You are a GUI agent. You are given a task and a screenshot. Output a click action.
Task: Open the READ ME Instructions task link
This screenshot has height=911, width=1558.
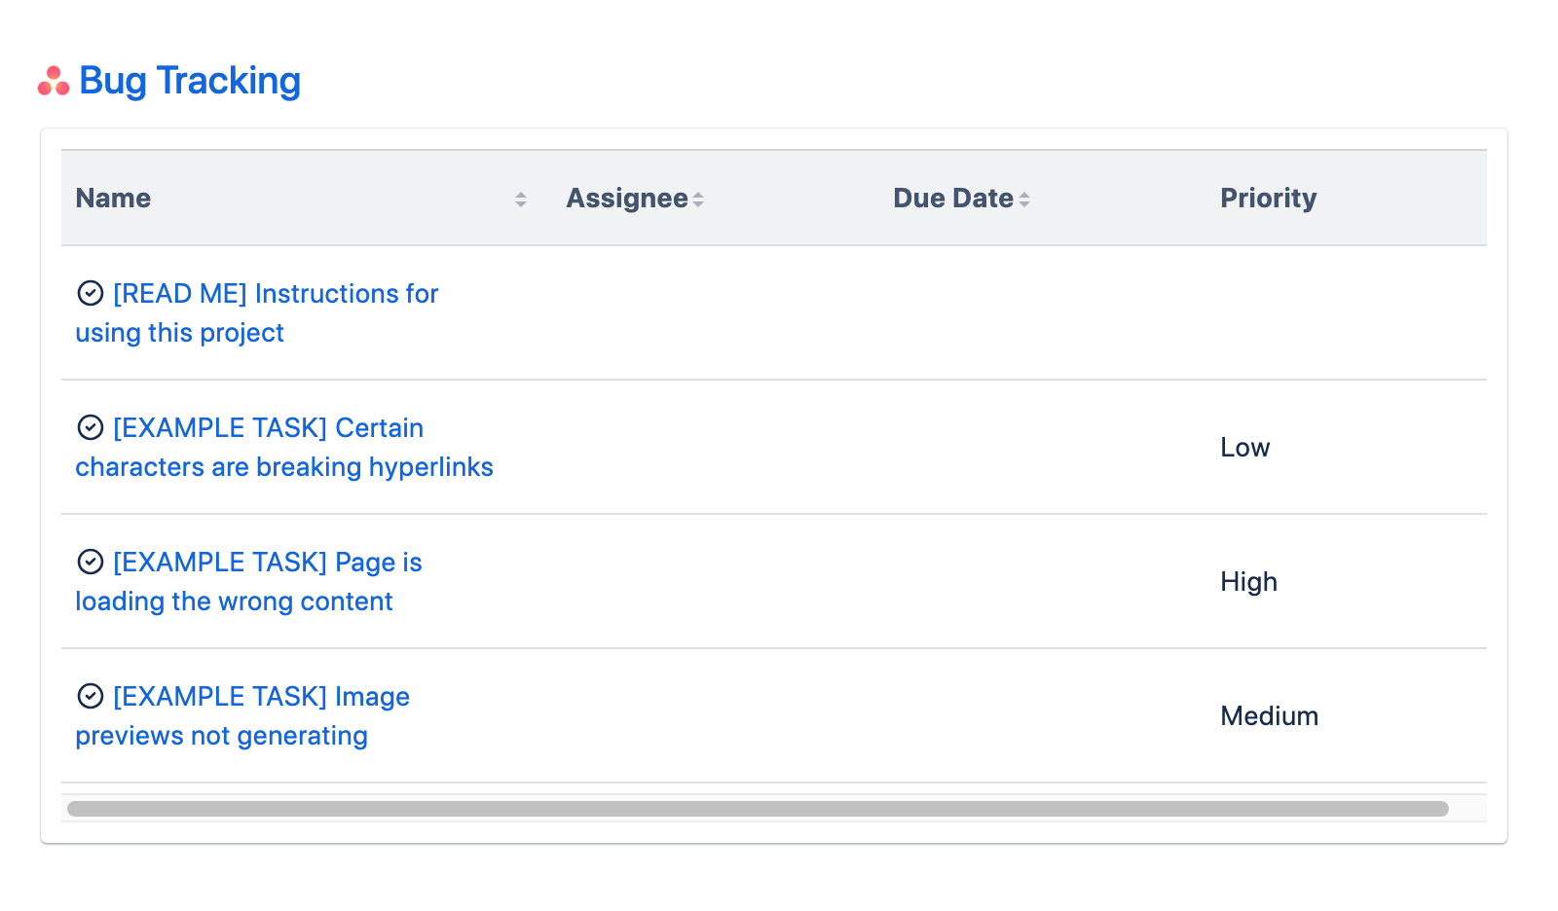coord(276,294)
